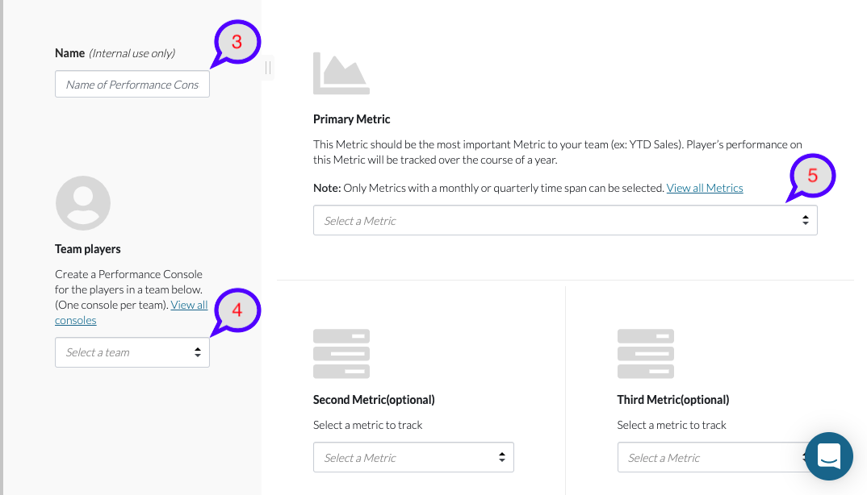Click the Second Metric dropdown arrows
Image resolution: width=867 pixels, height=495 pixels.
[502, 457]
